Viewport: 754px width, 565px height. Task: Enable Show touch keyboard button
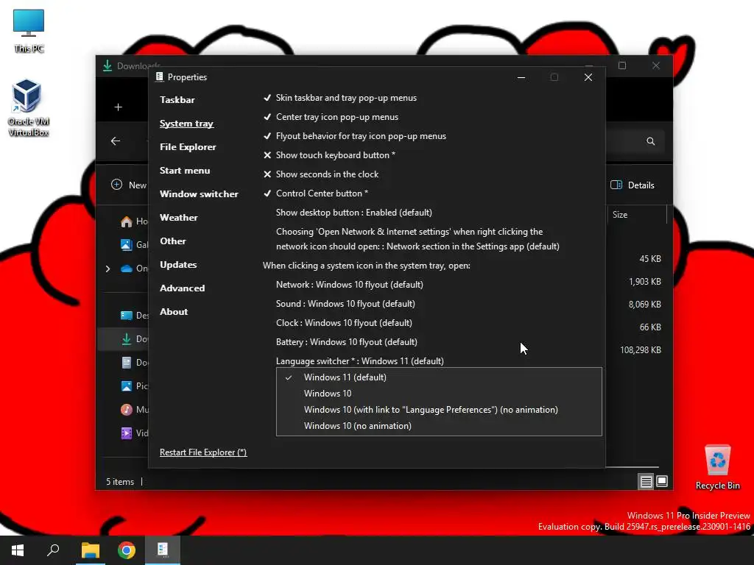point(329,155)
